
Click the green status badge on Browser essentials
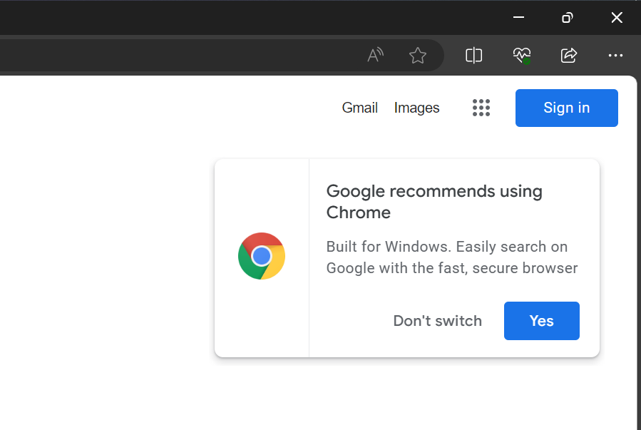pyautogui.click(x=526, y=61)
